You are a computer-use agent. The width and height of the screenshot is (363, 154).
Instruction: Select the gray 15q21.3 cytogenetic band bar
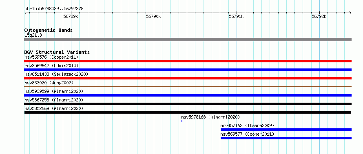click(x=188, y=40)
